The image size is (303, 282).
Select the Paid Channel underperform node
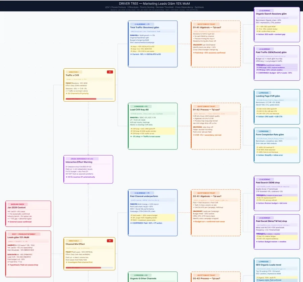(153, 213)
